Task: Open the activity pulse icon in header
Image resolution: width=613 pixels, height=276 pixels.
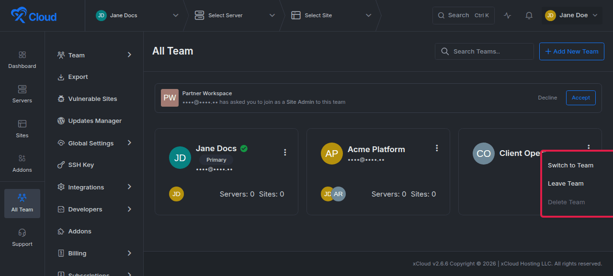Action: click(508, 15)
